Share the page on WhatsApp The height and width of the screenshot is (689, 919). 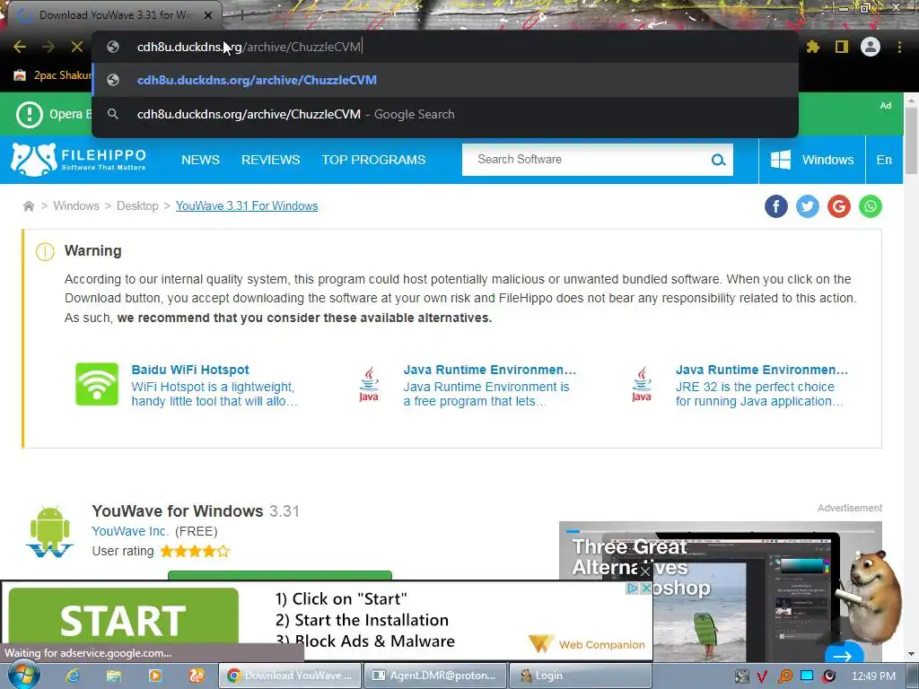(x=871, y=206)
